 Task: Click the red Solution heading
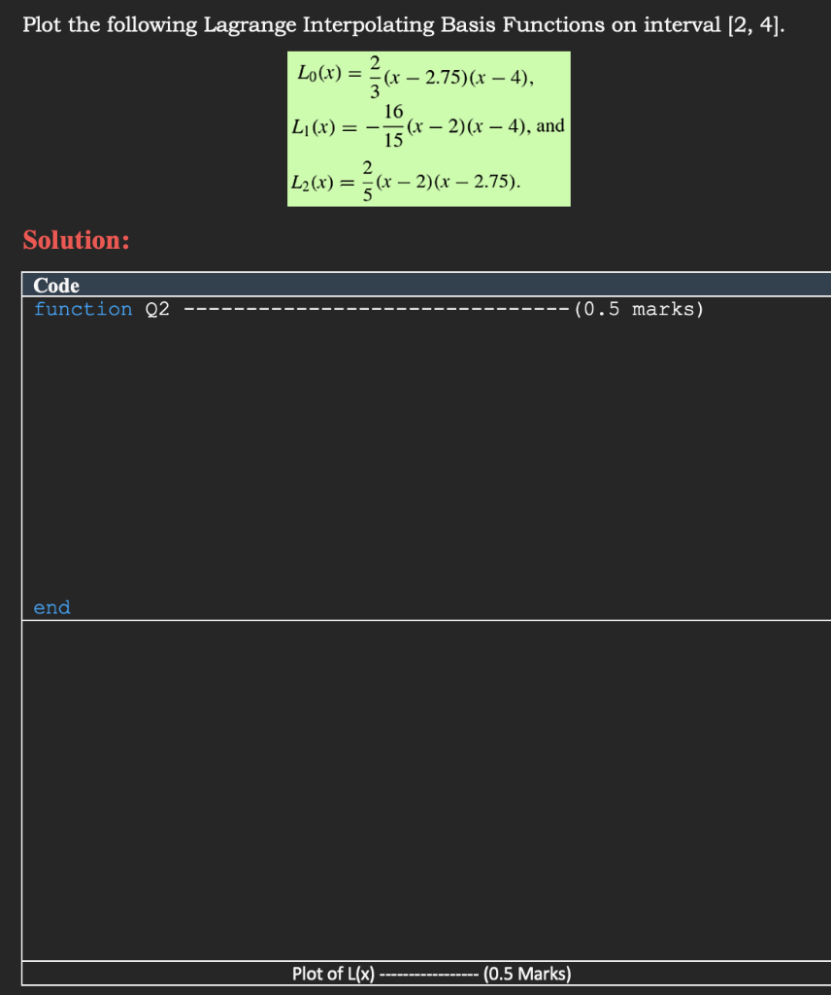click(x=76, y=240)
